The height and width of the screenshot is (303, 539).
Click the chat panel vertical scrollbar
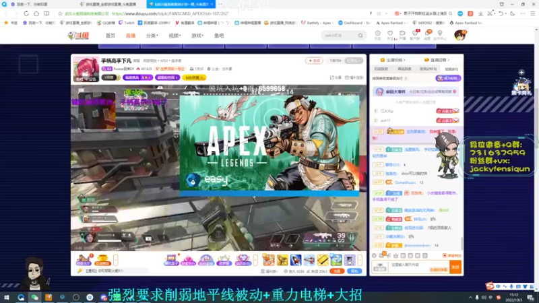462,243
